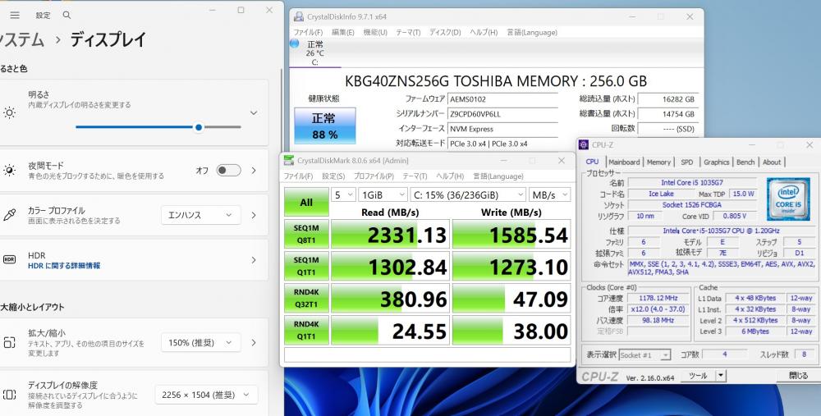Open scale settings chevron

(254, 343)
